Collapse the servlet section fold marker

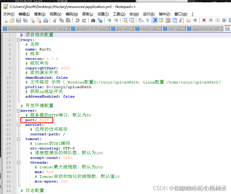[x=19, y=125]
